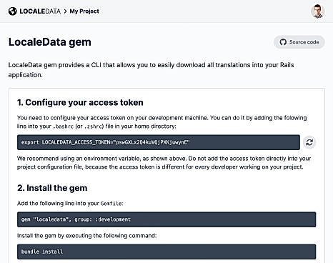Screen dimensions: 333x263
Task: Click the environment variable recommendation paragraph
Action: coord(164,163)
